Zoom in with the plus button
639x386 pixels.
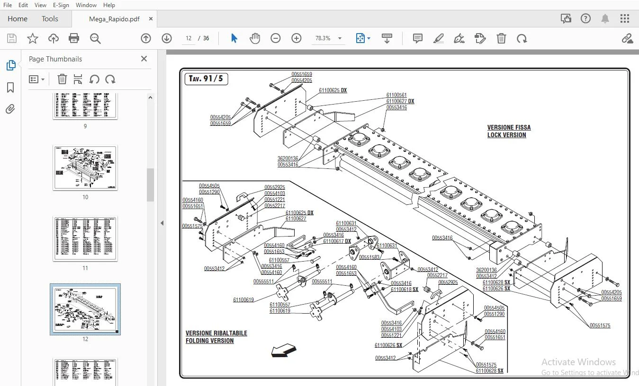tap(297, 38)
